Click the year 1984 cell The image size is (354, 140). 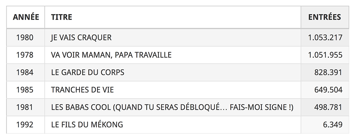pyautogui.click(x=25, y=72)
